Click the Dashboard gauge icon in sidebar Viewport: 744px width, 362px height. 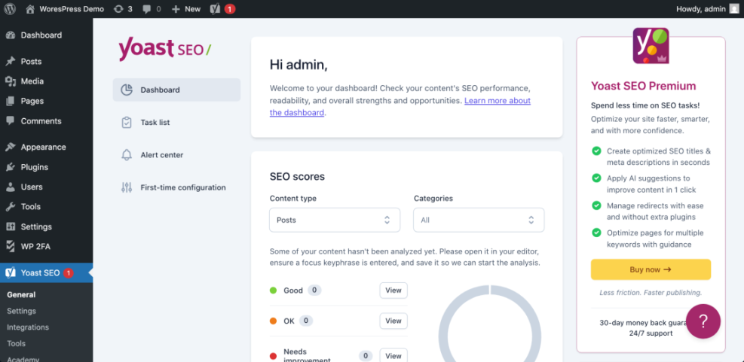pos(11,35)
